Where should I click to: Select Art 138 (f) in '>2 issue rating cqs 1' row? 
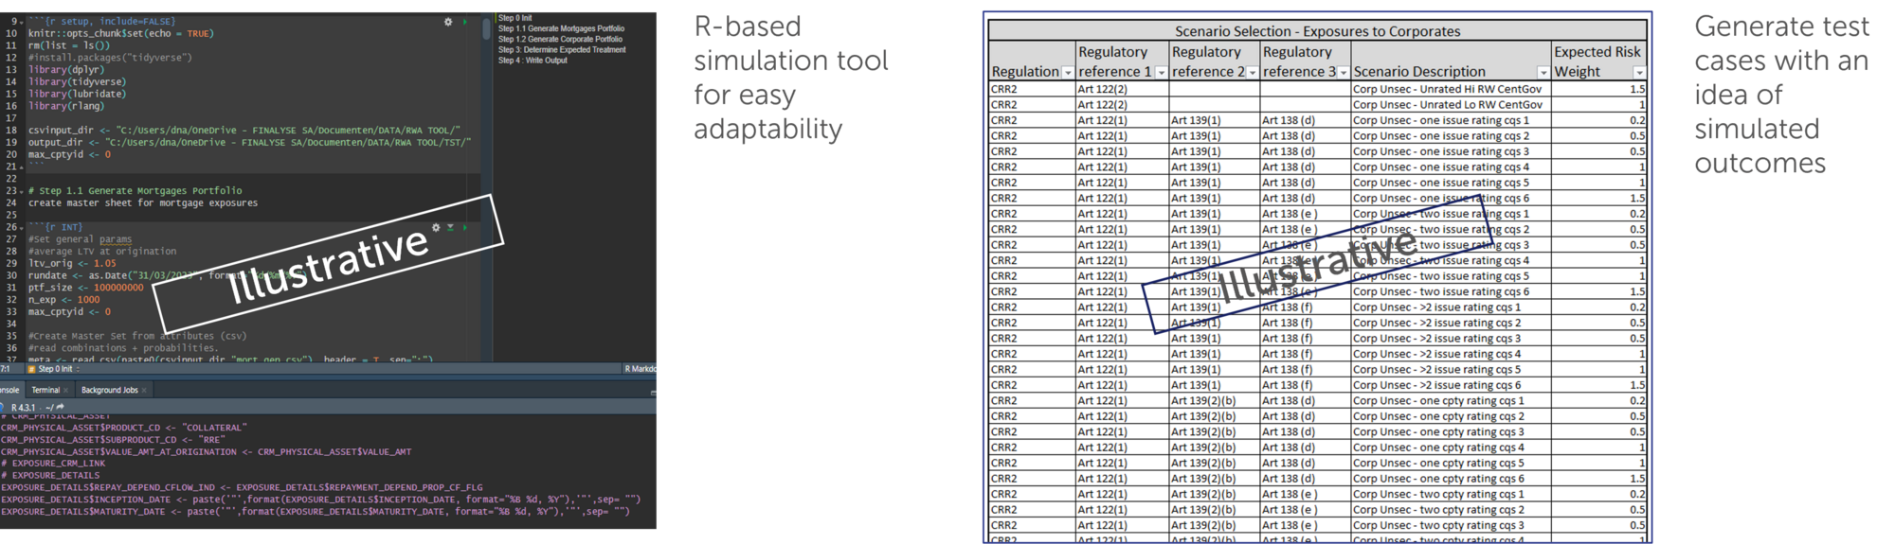tap(1305, 307)
